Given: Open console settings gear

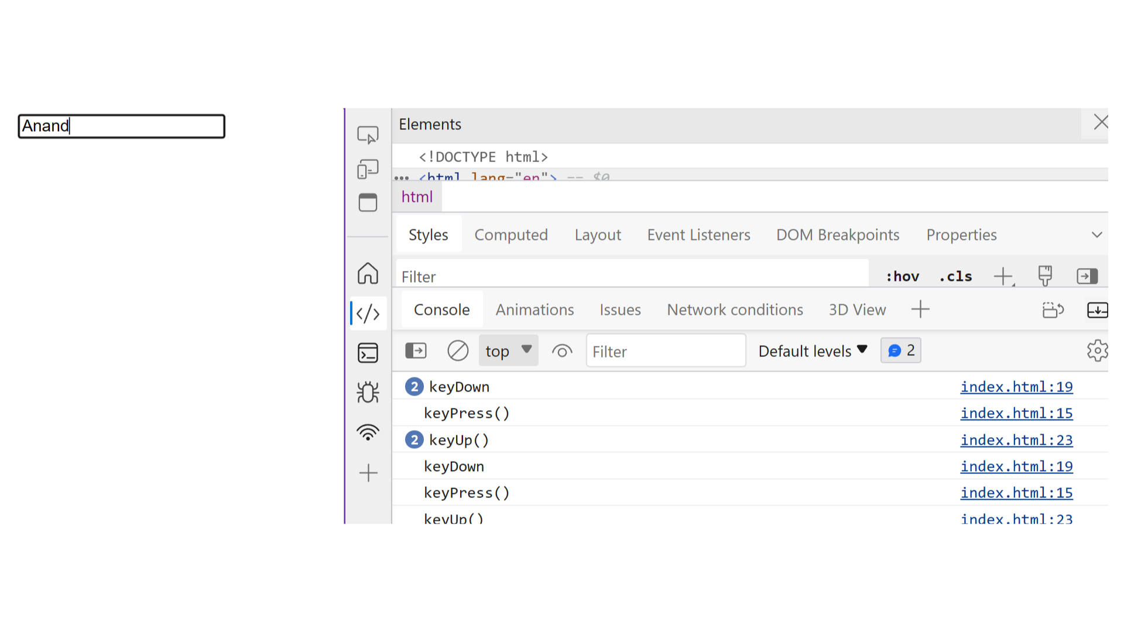Looking at the screenshot, I should coord(1097,351).
